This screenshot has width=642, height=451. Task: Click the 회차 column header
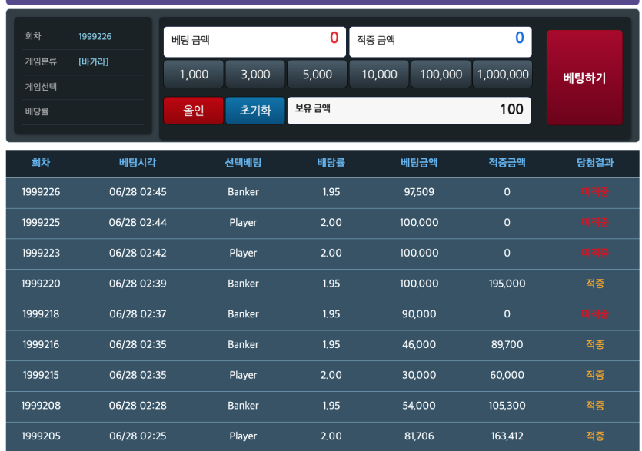[x=41, y=162]
